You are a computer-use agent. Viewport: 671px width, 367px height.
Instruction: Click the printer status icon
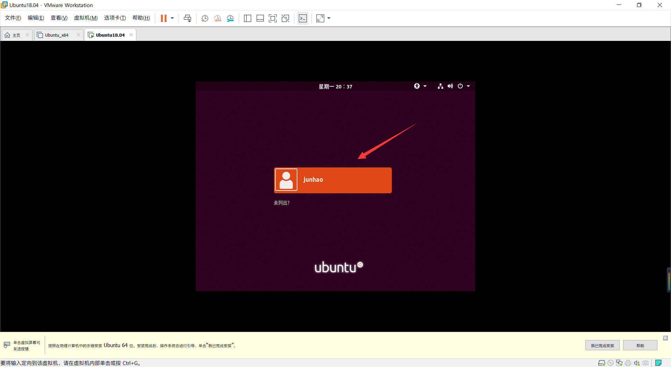[628, 363]
